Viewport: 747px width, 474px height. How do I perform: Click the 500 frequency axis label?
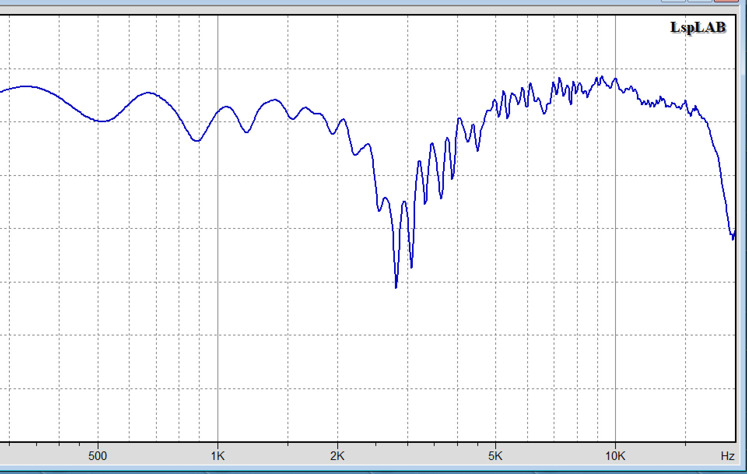(x=97, y=456)
